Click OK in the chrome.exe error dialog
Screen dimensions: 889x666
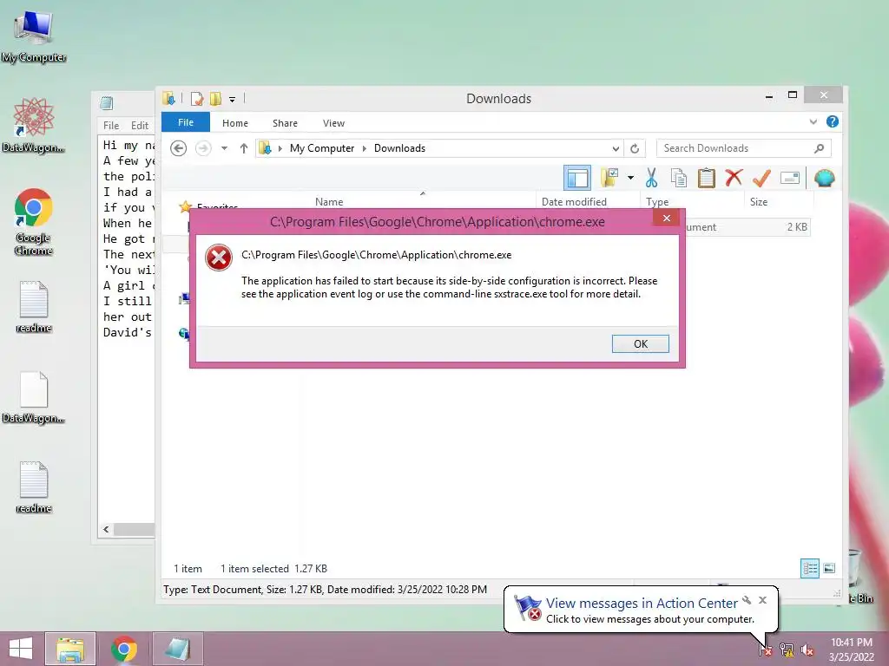tap(640, 343)
